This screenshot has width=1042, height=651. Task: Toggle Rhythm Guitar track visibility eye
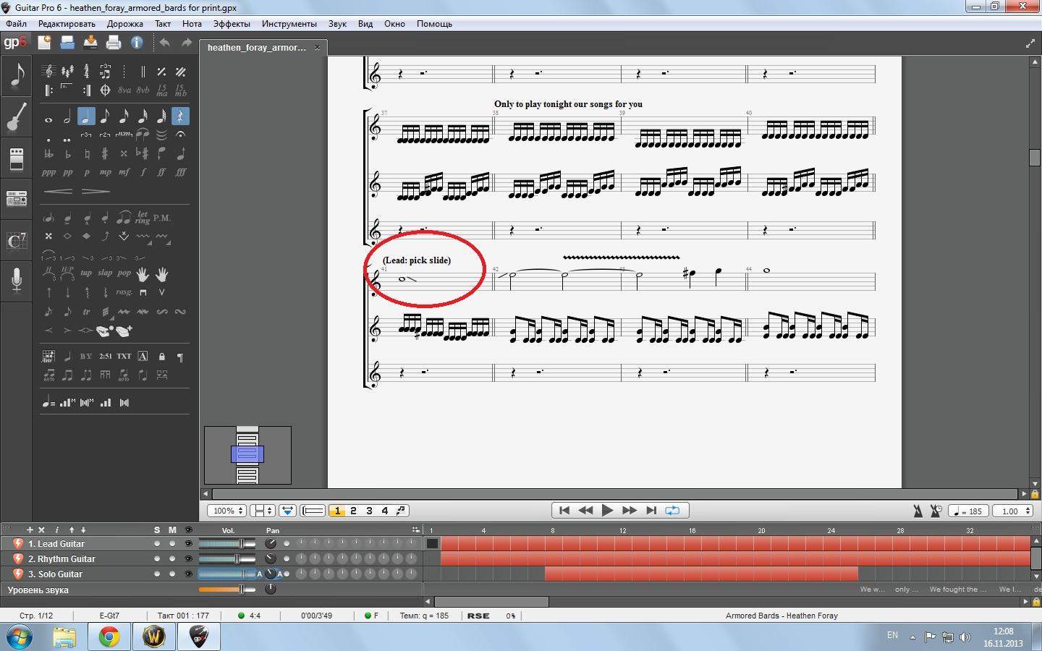point(188,559)
